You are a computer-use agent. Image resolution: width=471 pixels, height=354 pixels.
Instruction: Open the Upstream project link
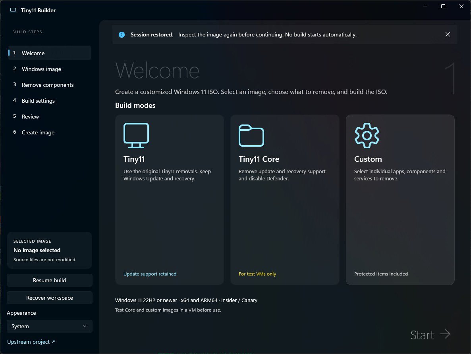click(31, 342)
